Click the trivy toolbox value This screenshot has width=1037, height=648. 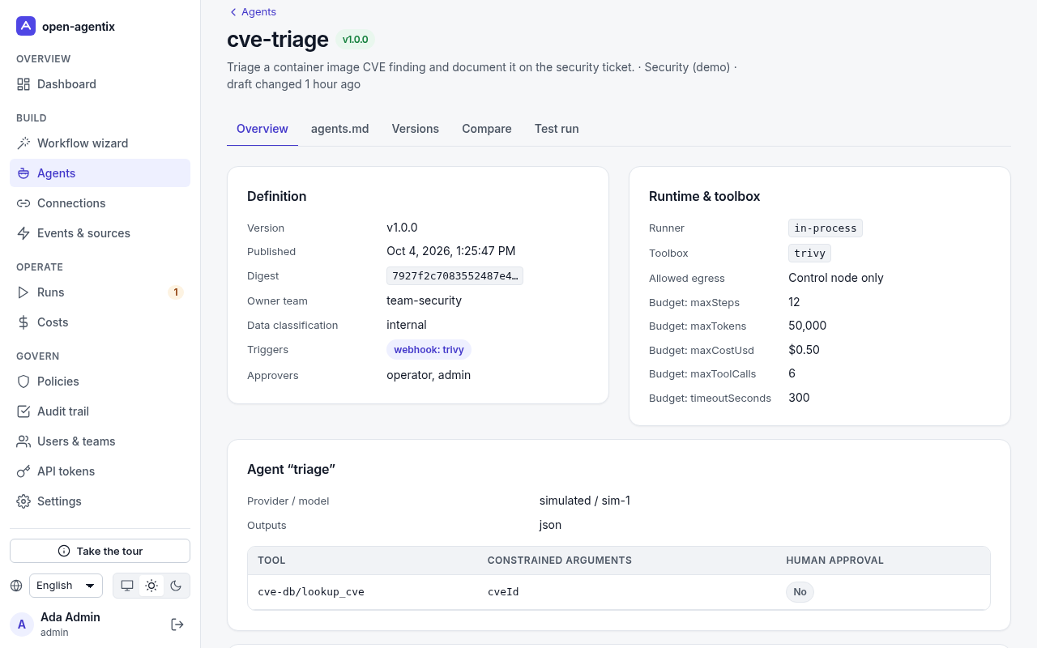click(x=809, y=254)
